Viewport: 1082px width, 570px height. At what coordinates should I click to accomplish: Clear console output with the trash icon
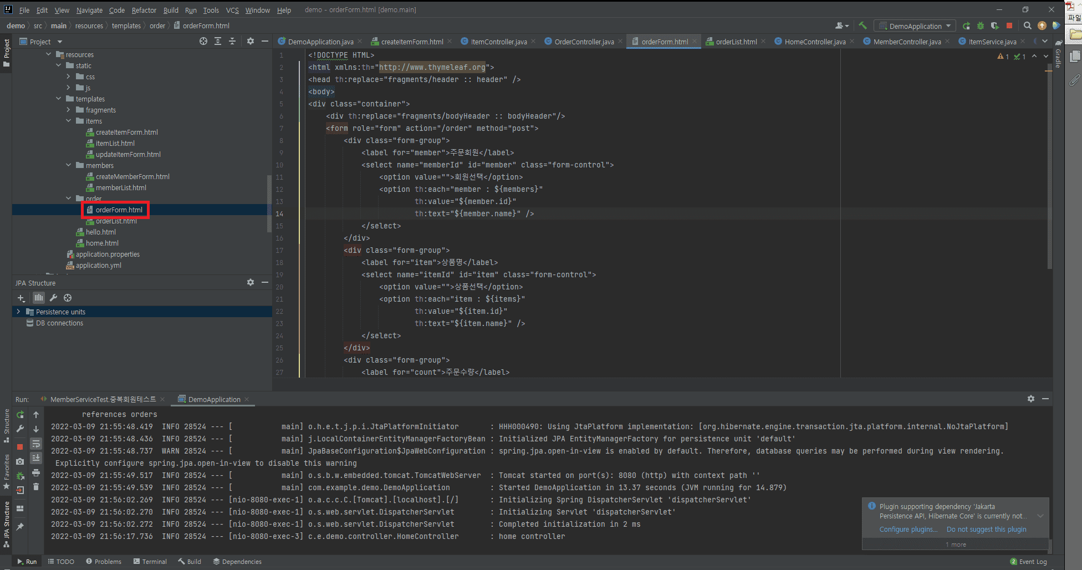36,487
